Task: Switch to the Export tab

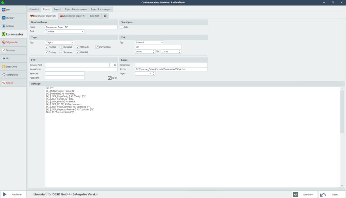Action: [x=46, y=9]
